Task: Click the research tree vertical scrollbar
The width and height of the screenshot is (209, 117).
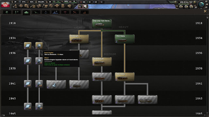Action: (x=207, y=65)
